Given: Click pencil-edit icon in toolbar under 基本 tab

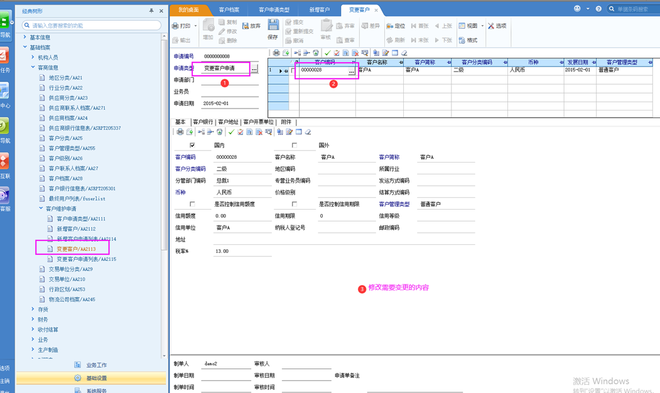Looking at the screenshot, I should 289,132.
